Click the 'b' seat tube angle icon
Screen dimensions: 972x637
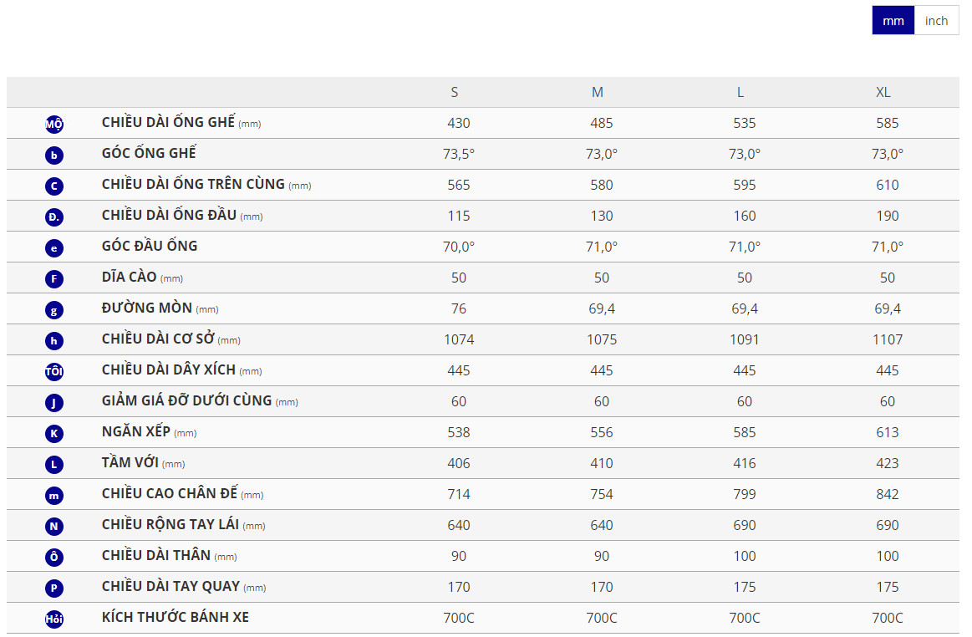point(54,155)
